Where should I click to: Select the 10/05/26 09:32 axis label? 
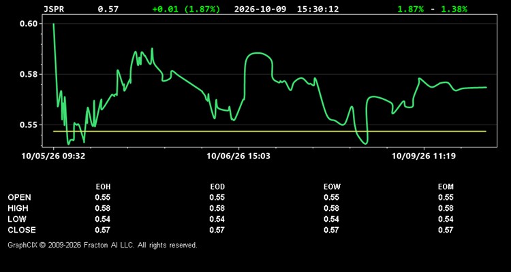pyautogui.click(x=53, y=156)
